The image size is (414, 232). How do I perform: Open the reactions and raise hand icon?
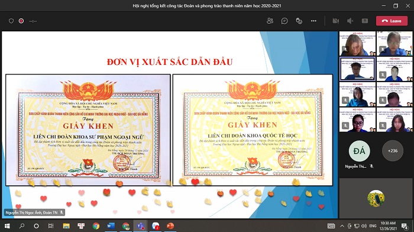point(299,21)
